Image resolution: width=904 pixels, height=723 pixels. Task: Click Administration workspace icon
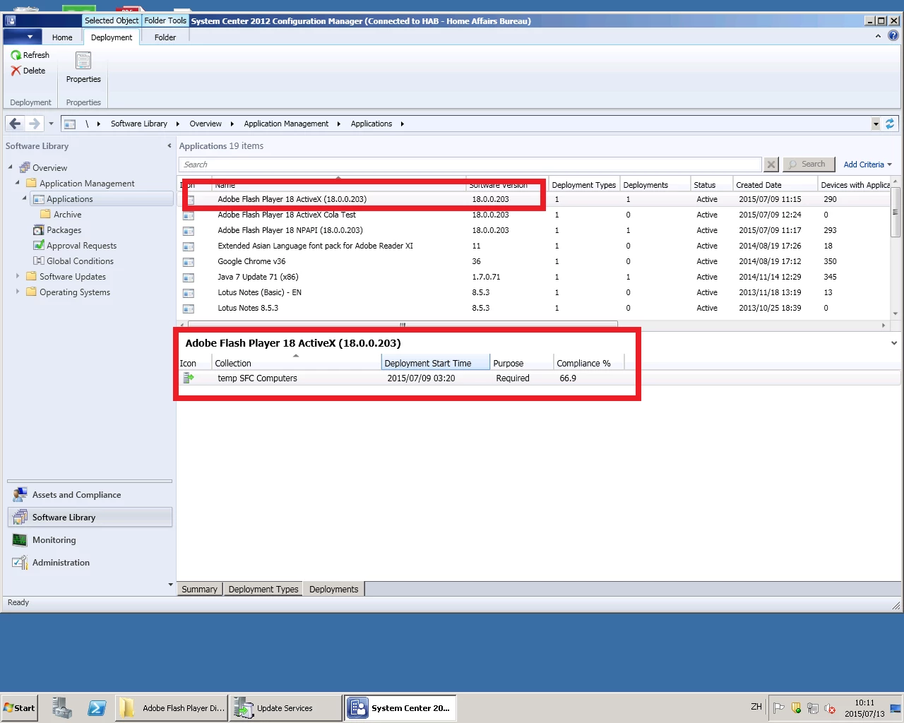(x=20, y=563)
